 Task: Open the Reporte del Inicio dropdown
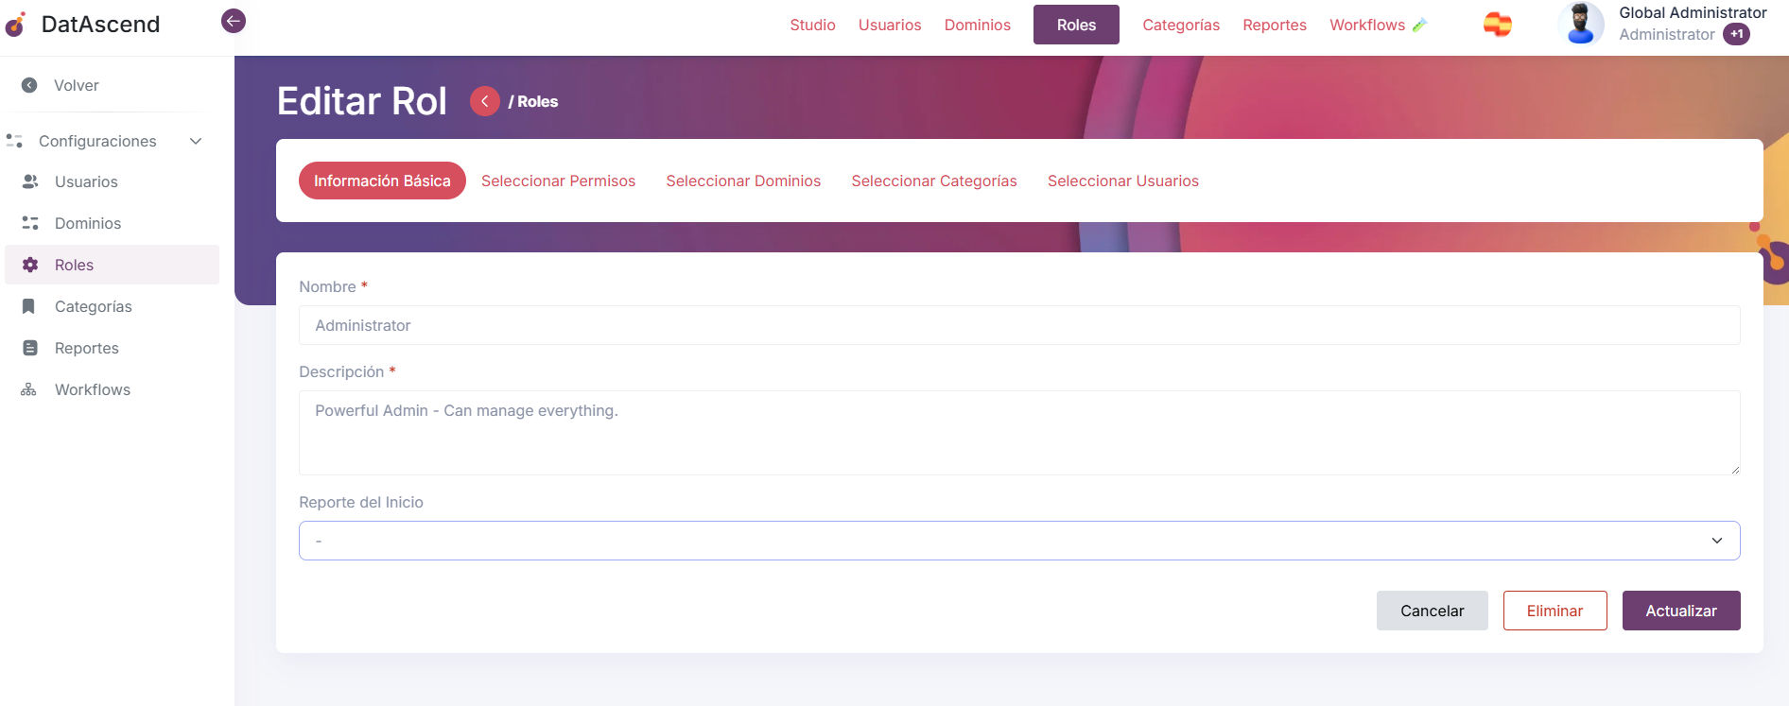click(x=1018, y=541)
